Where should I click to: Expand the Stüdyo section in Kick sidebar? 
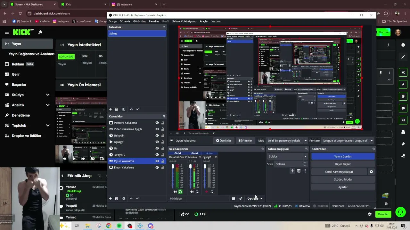48,95
